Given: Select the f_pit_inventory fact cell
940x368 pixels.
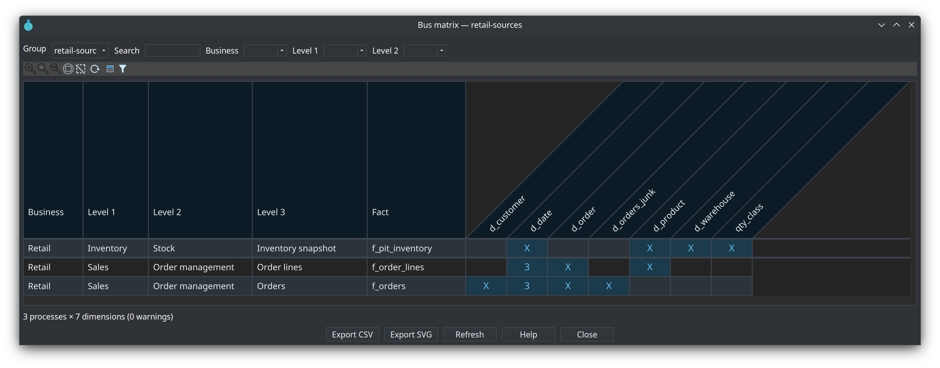Looking at the screenshot, I should click(416, 248).
